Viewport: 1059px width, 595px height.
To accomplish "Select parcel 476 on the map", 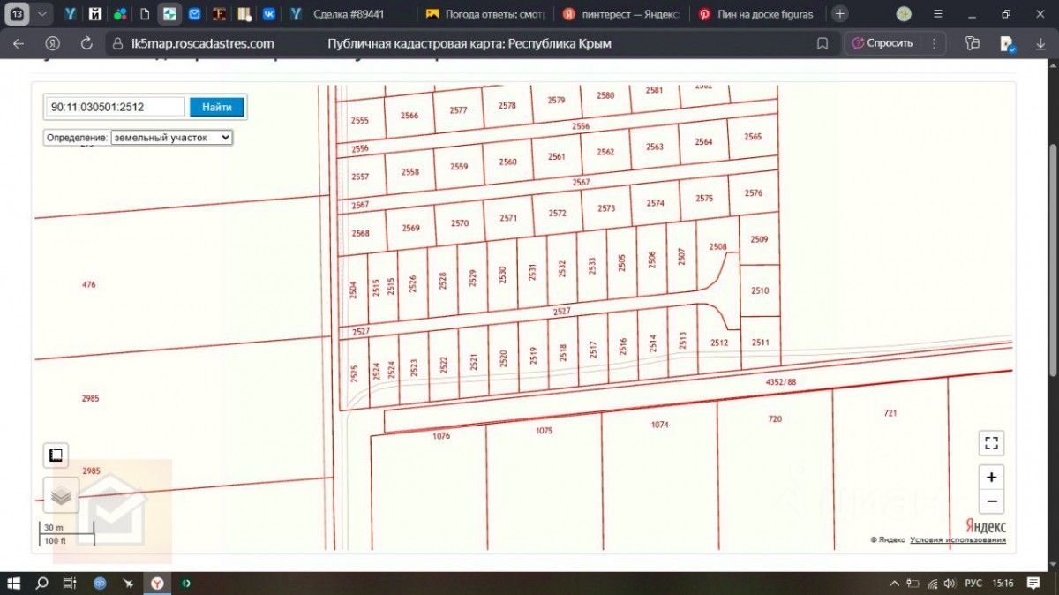I will click(x=88, y=285).
